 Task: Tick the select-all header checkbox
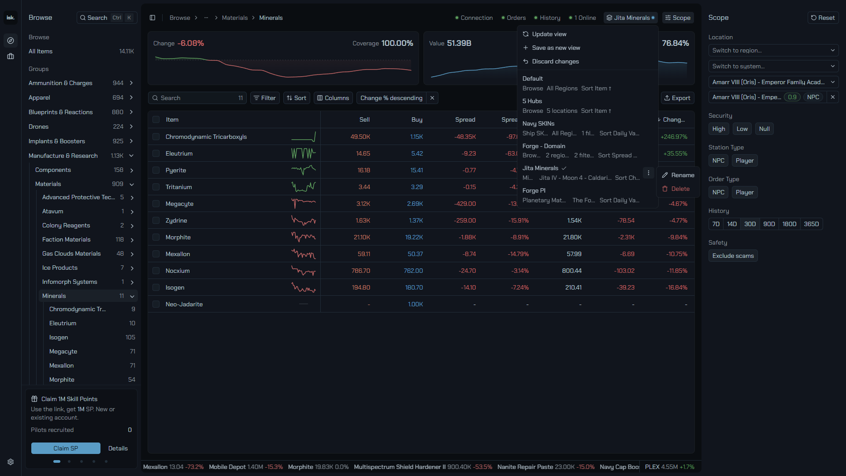pos(156,119)
